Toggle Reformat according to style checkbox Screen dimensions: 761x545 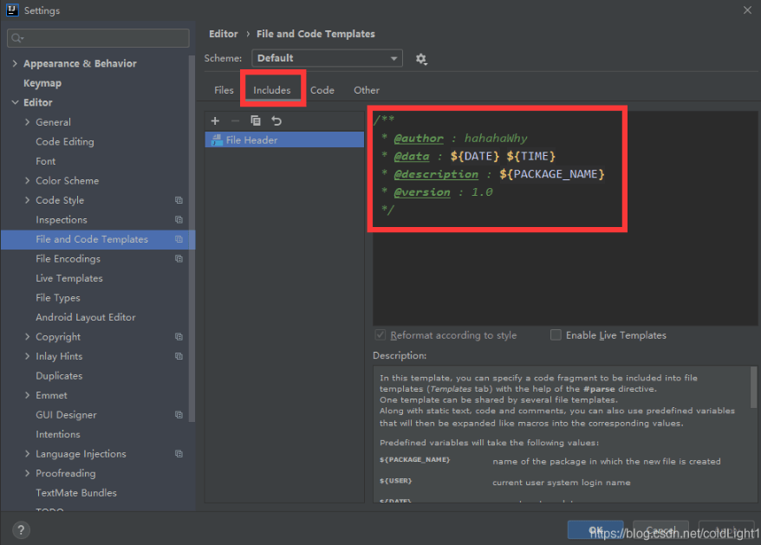pos(380,334)
